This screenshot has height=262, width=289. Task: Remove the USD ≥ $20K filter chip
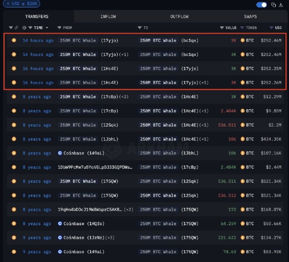8,4
